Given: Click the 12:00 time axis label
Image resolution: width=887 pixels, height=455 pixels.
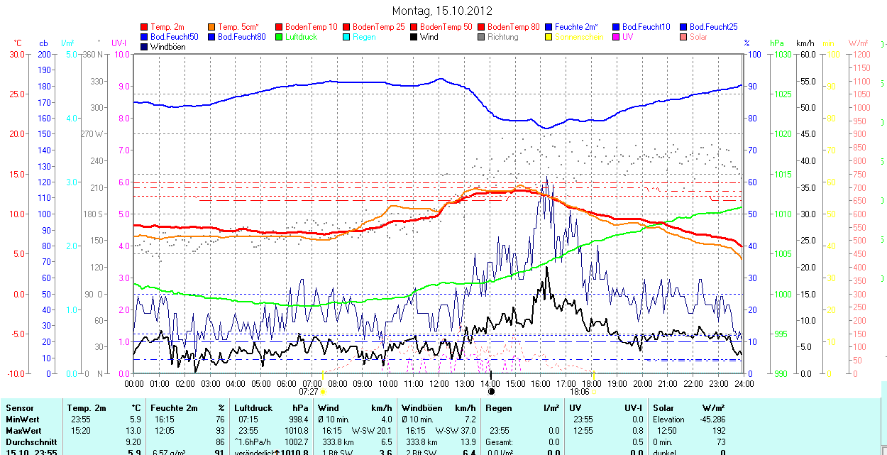Looking at the screenshot, I should [439, 383].
